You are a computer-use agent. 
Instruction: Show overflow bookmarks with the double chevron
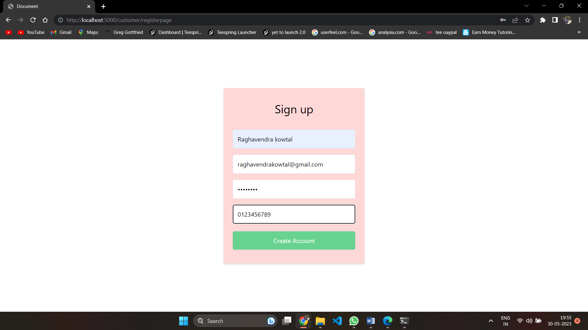pos(579,32)
